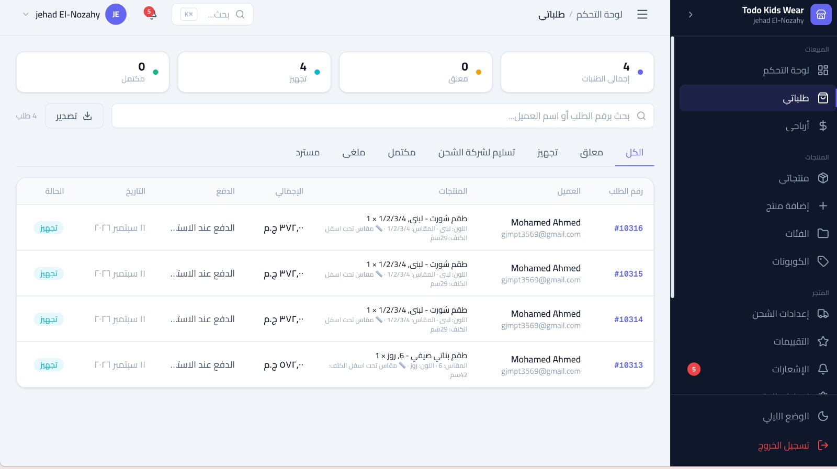
Task: Click Mohamed Ahmed customer name in order #10316 row
Action: point(546,223)
